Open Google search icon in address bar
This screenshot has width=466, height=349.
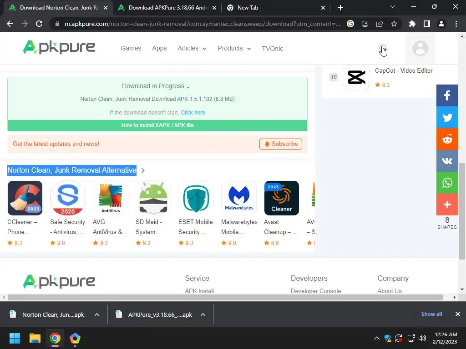pos(350,24)
